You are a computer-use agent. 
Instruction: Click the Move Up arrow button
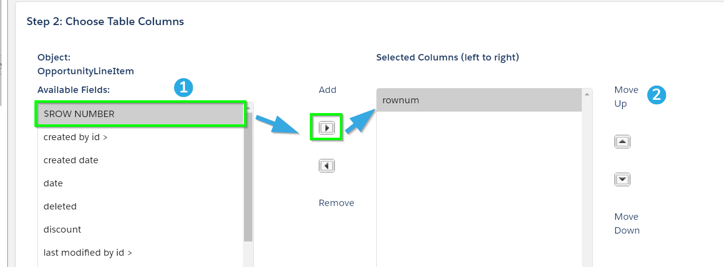click(622, 142)
